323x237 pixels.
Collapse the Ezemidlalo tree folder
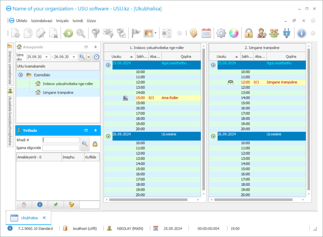(21, 75)
